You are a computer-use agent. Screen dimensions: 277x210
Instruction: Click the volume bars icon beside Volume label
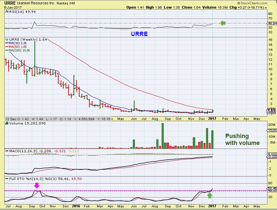(7, 123)
